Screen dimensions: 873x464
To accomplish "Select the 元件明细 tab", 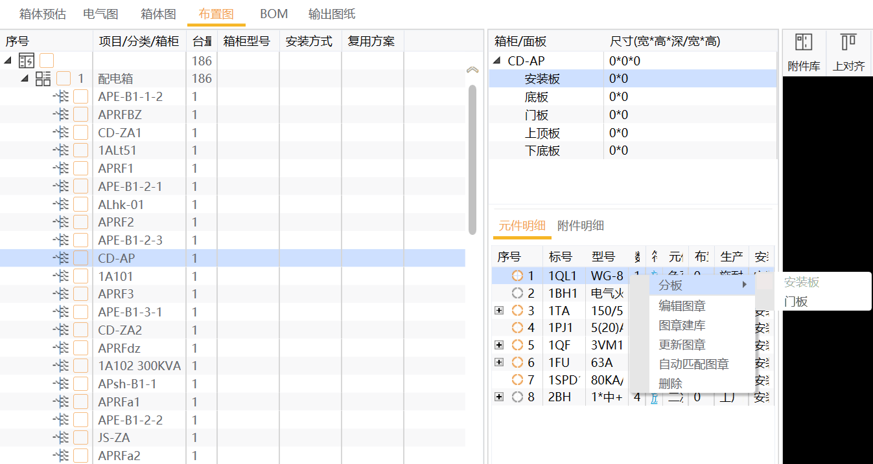I will click(522, 225).
